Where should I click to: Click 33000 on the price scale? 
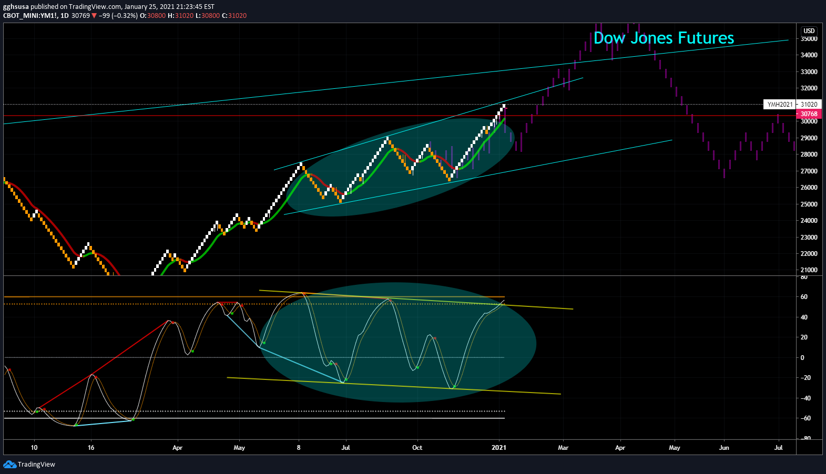pos(809,72)
